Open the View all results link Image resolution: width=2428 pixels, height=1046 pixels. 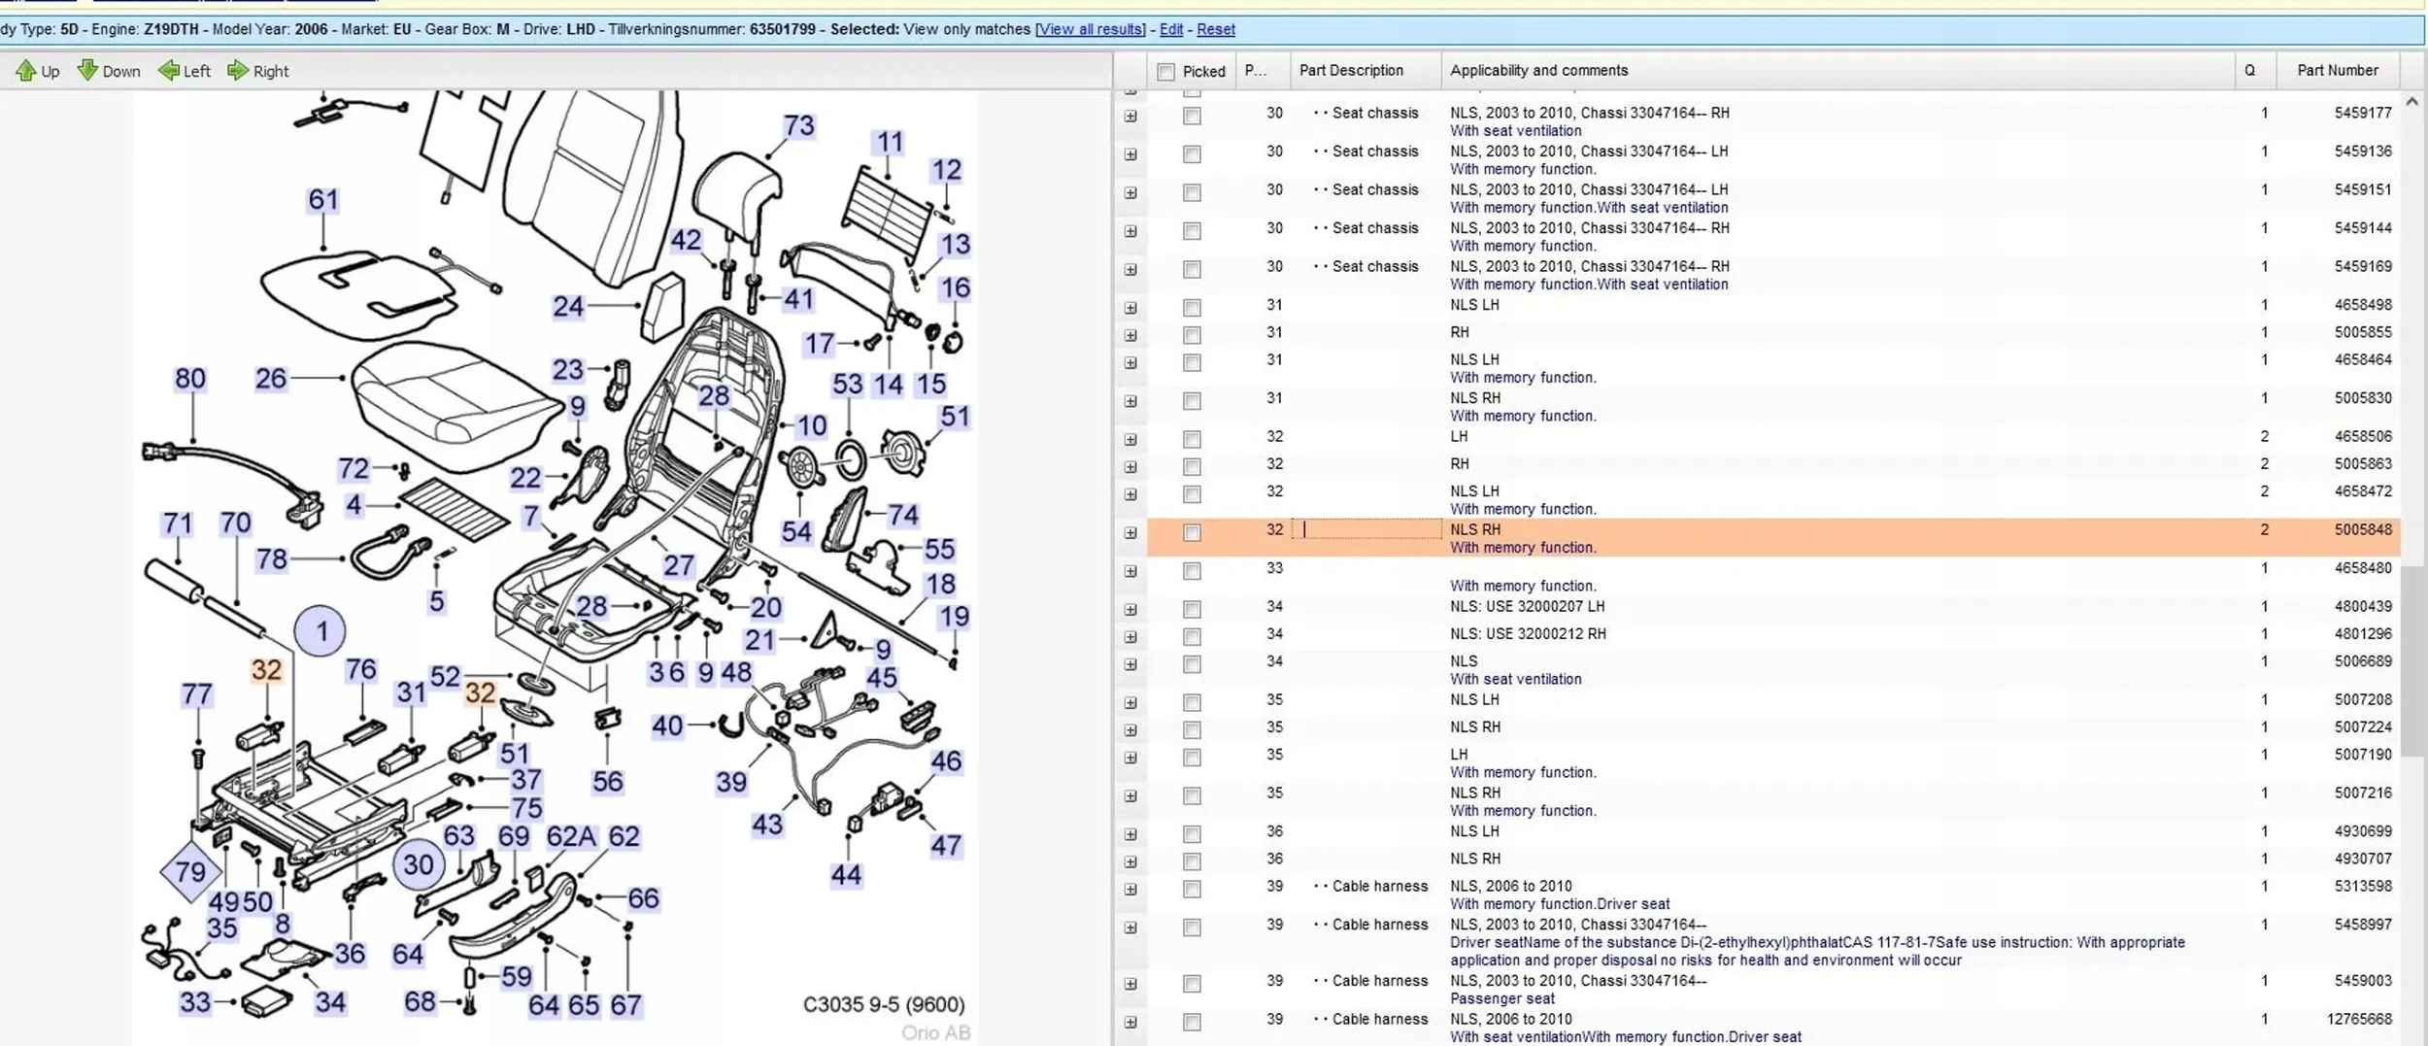(1090, 29)
